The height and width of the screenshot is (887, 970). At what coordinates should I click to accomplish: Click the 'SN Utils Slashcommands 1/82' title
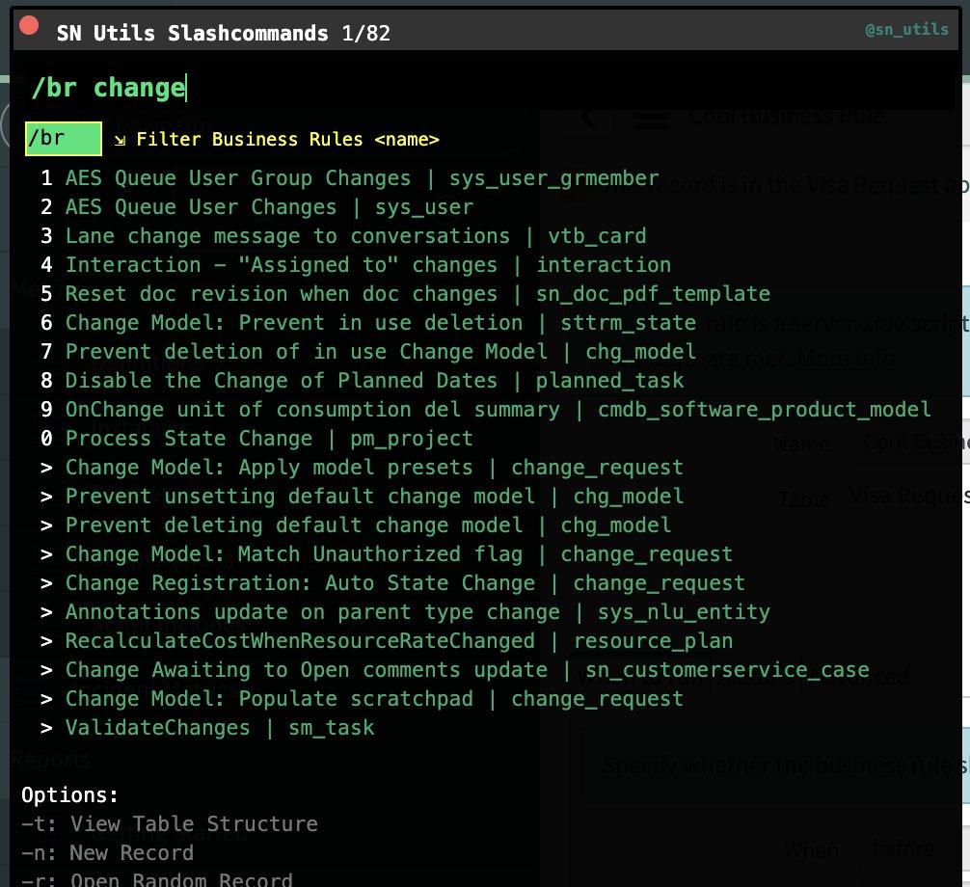tap(224, 33)
